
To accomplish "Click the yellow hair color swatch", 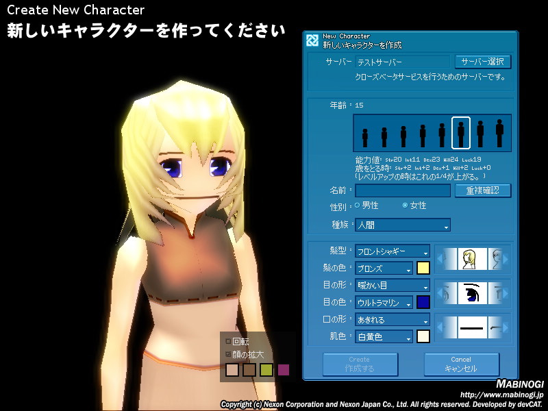I will [423, 268].
